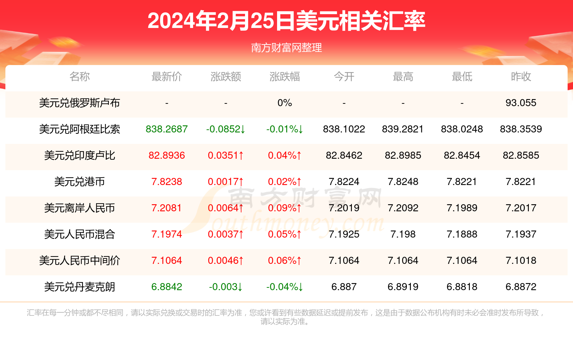This screenshot has height=337, width=573.
Task: Click the row name 美元兑印度卢比
Action: 80,156
